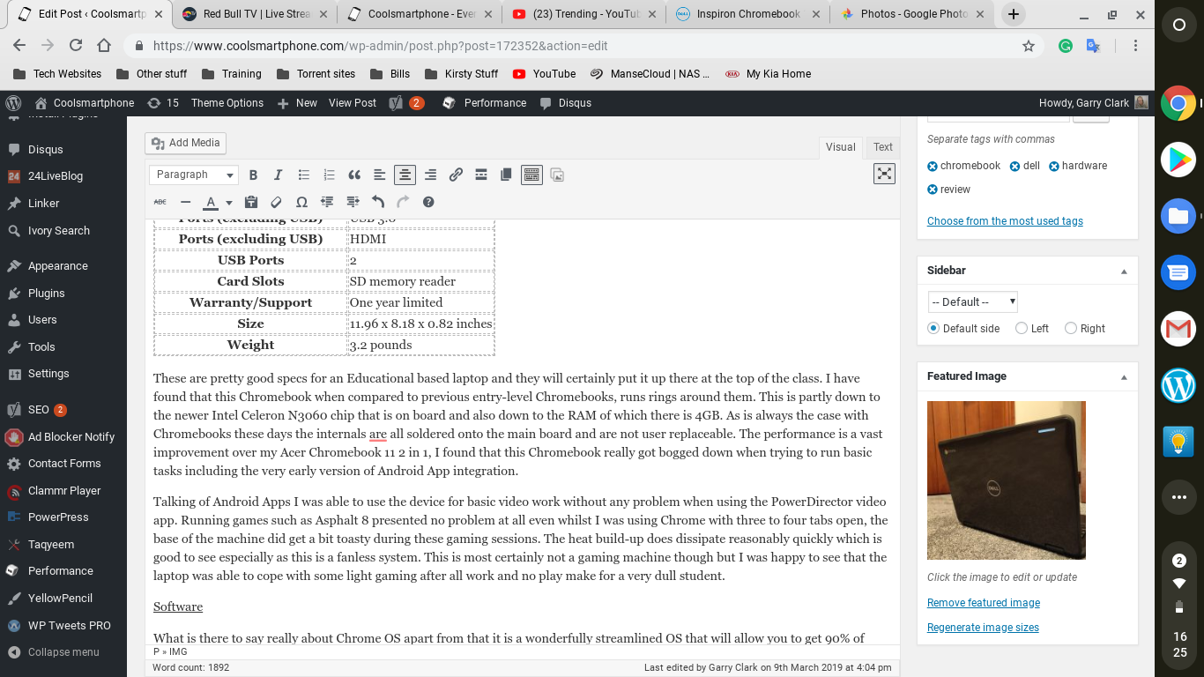Enter distraction-free writing mode
This screenshot has width=1204, height=677.
pyautogui.click(x=884, y=174)
